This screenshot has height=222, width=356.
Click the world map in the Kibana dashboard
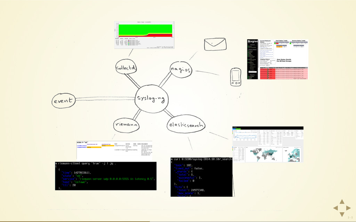click(264, 155)
